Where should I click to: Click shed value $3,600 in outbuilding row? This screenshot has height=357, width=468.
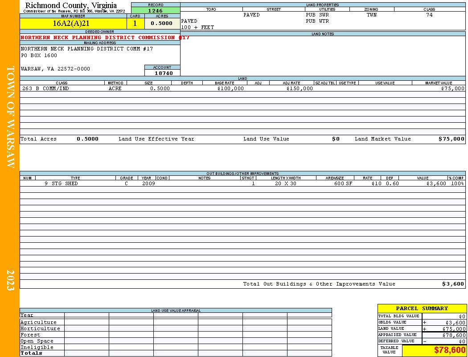(x=436, y=183)
